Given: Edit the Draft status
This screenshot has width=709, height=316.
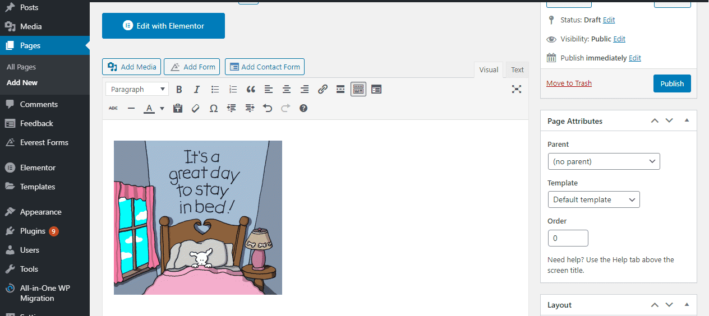Looking at the screenshot, I should point(609,20).
